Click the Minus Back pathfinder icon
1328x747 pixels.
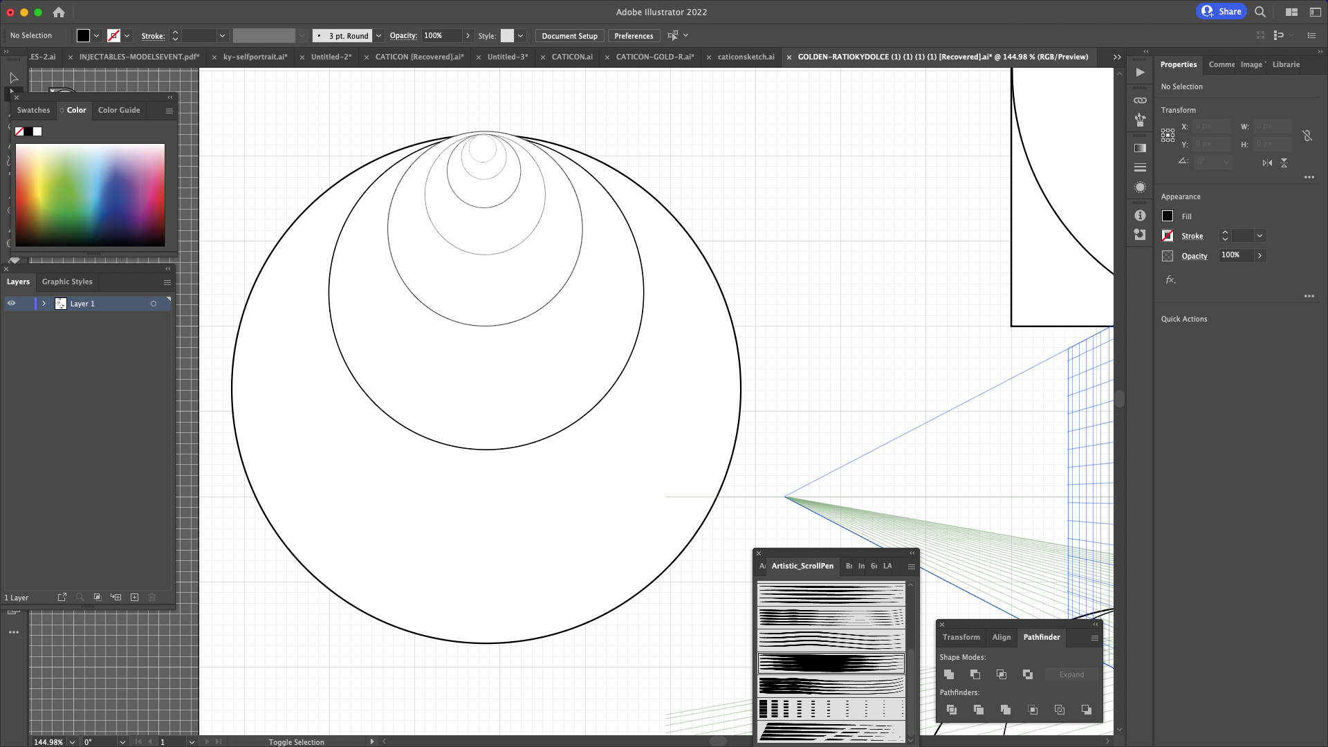click(x=1087, y=710)
